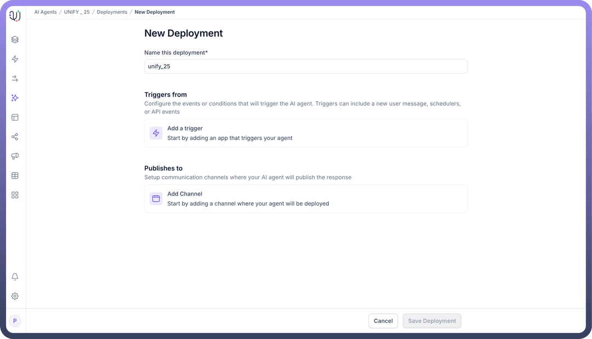Click the Unify logo in the sidebar

pyautogui.click(x=15, y=16)
